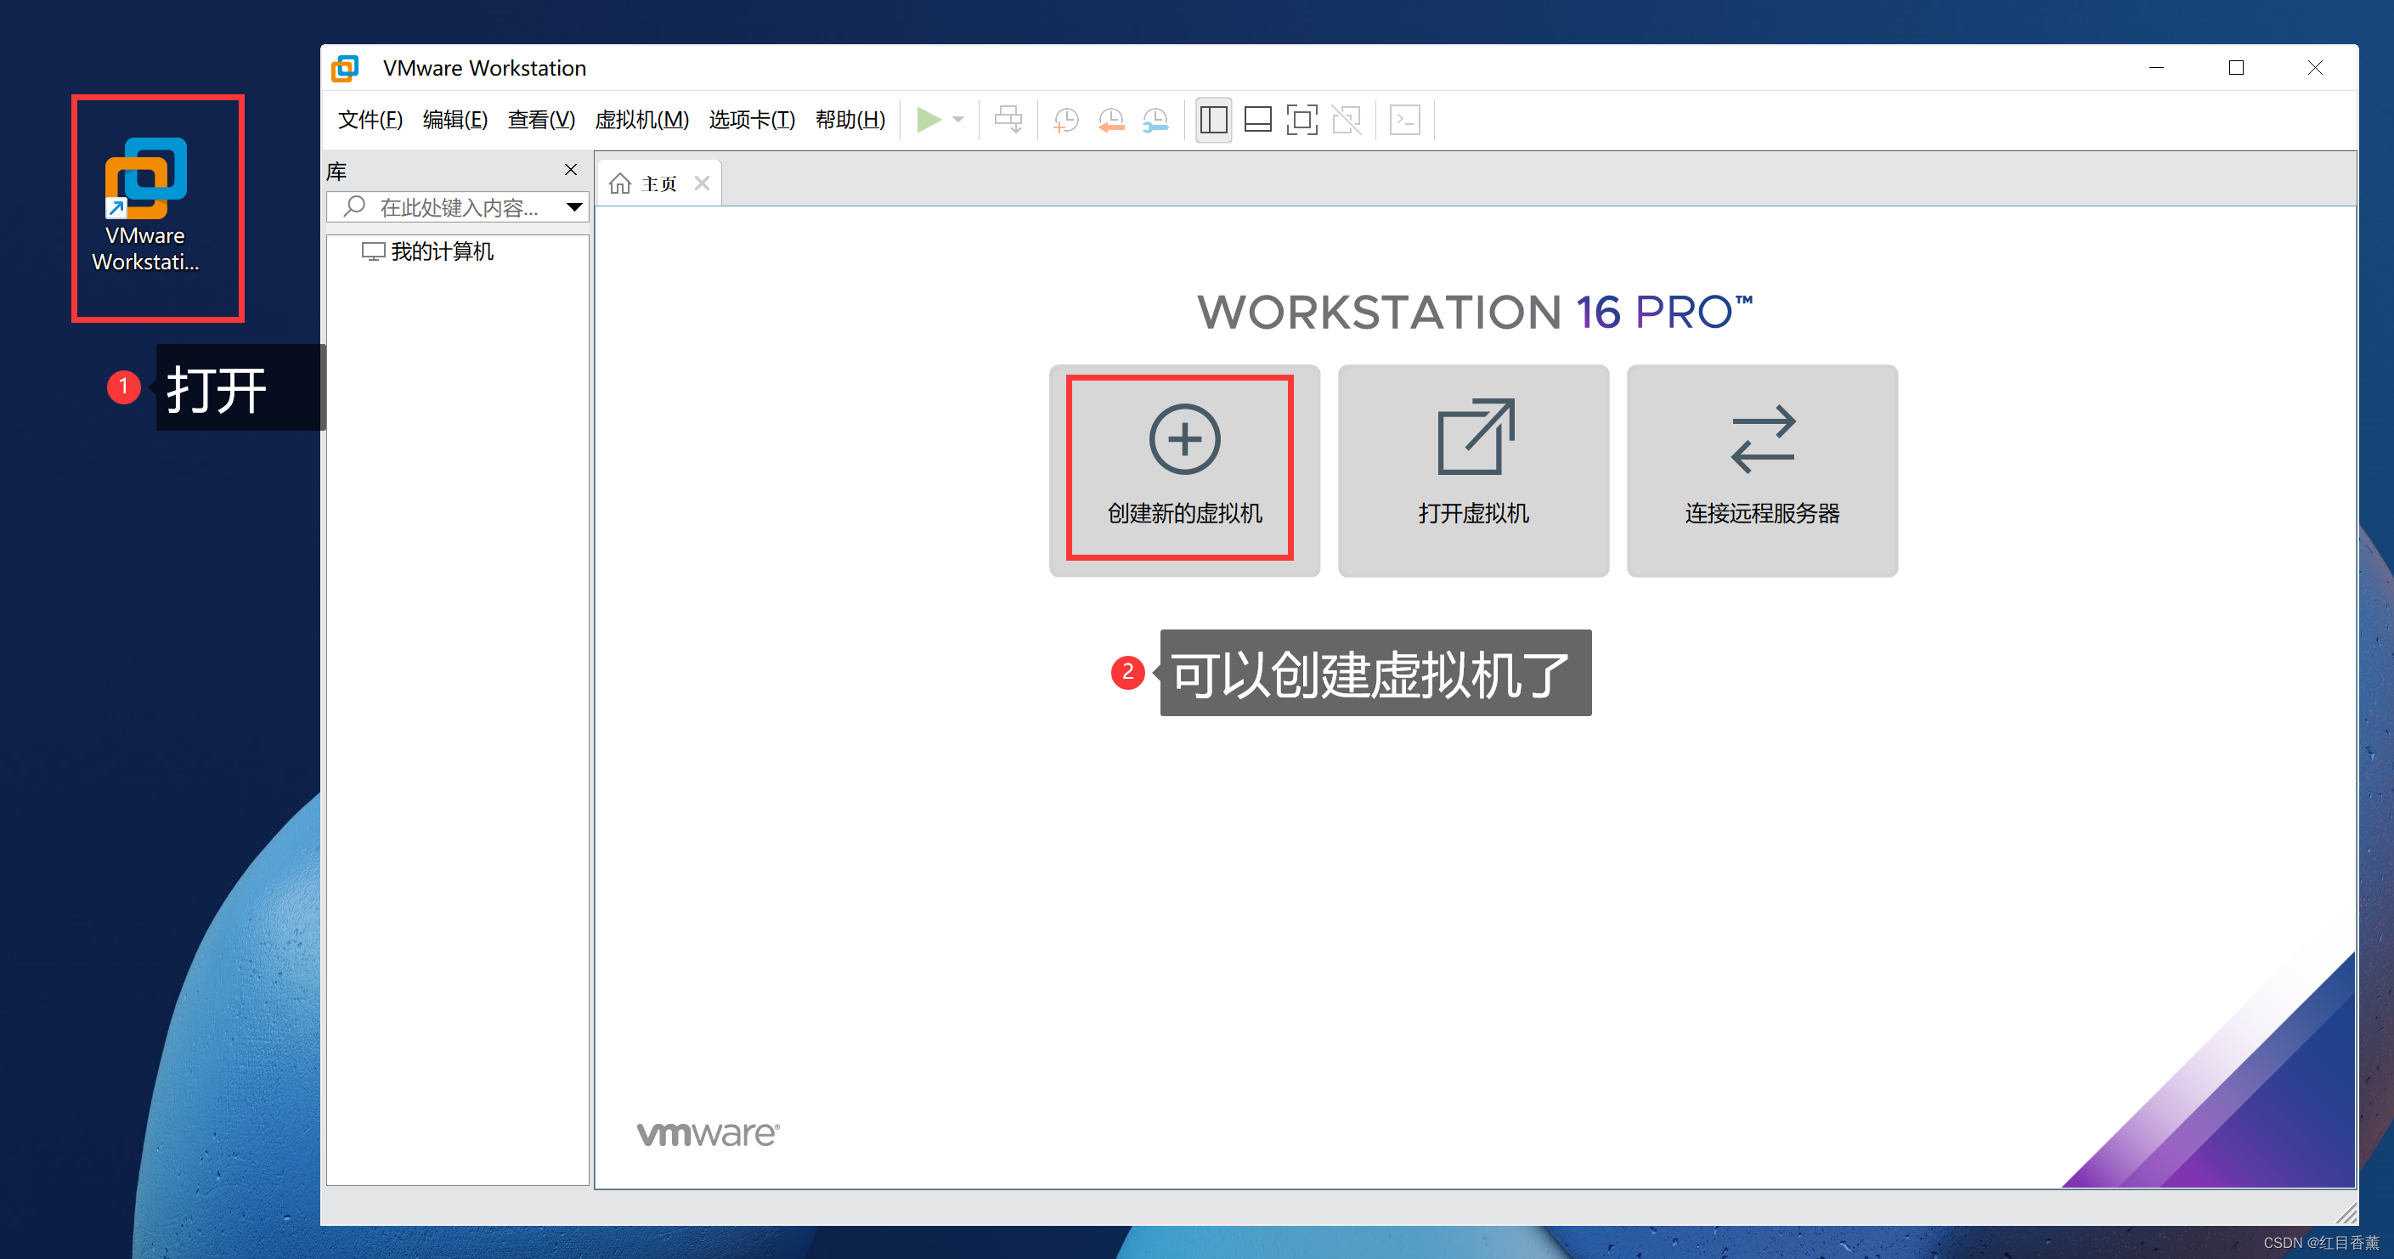Click the send Ctrl+Alt+Del icon
2394x1259 pixels.
click(x=1008, y=119)
